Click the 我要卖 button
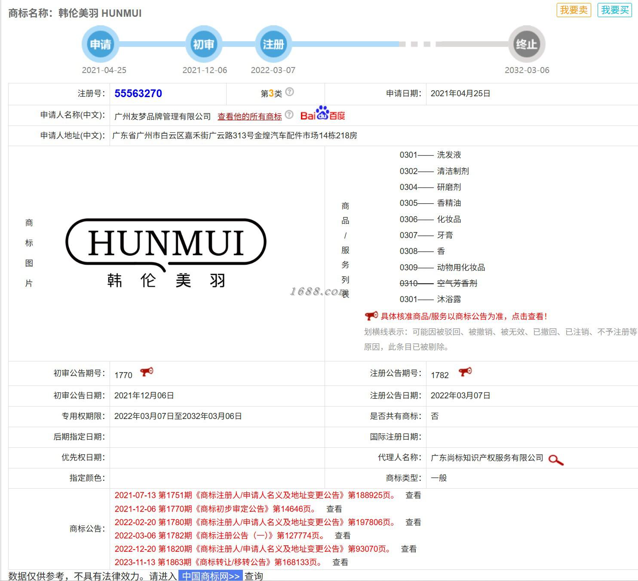 (574, 10)
